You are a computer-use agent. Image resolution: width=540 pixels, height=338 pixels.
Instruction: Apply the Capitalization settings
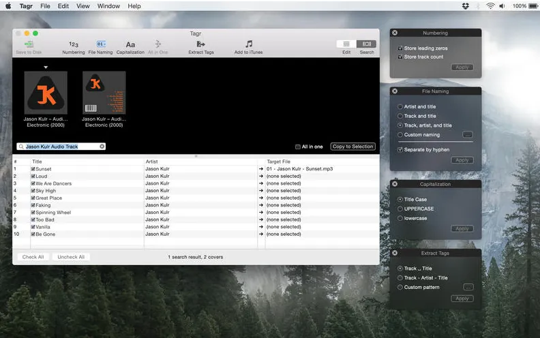point(462,228)
